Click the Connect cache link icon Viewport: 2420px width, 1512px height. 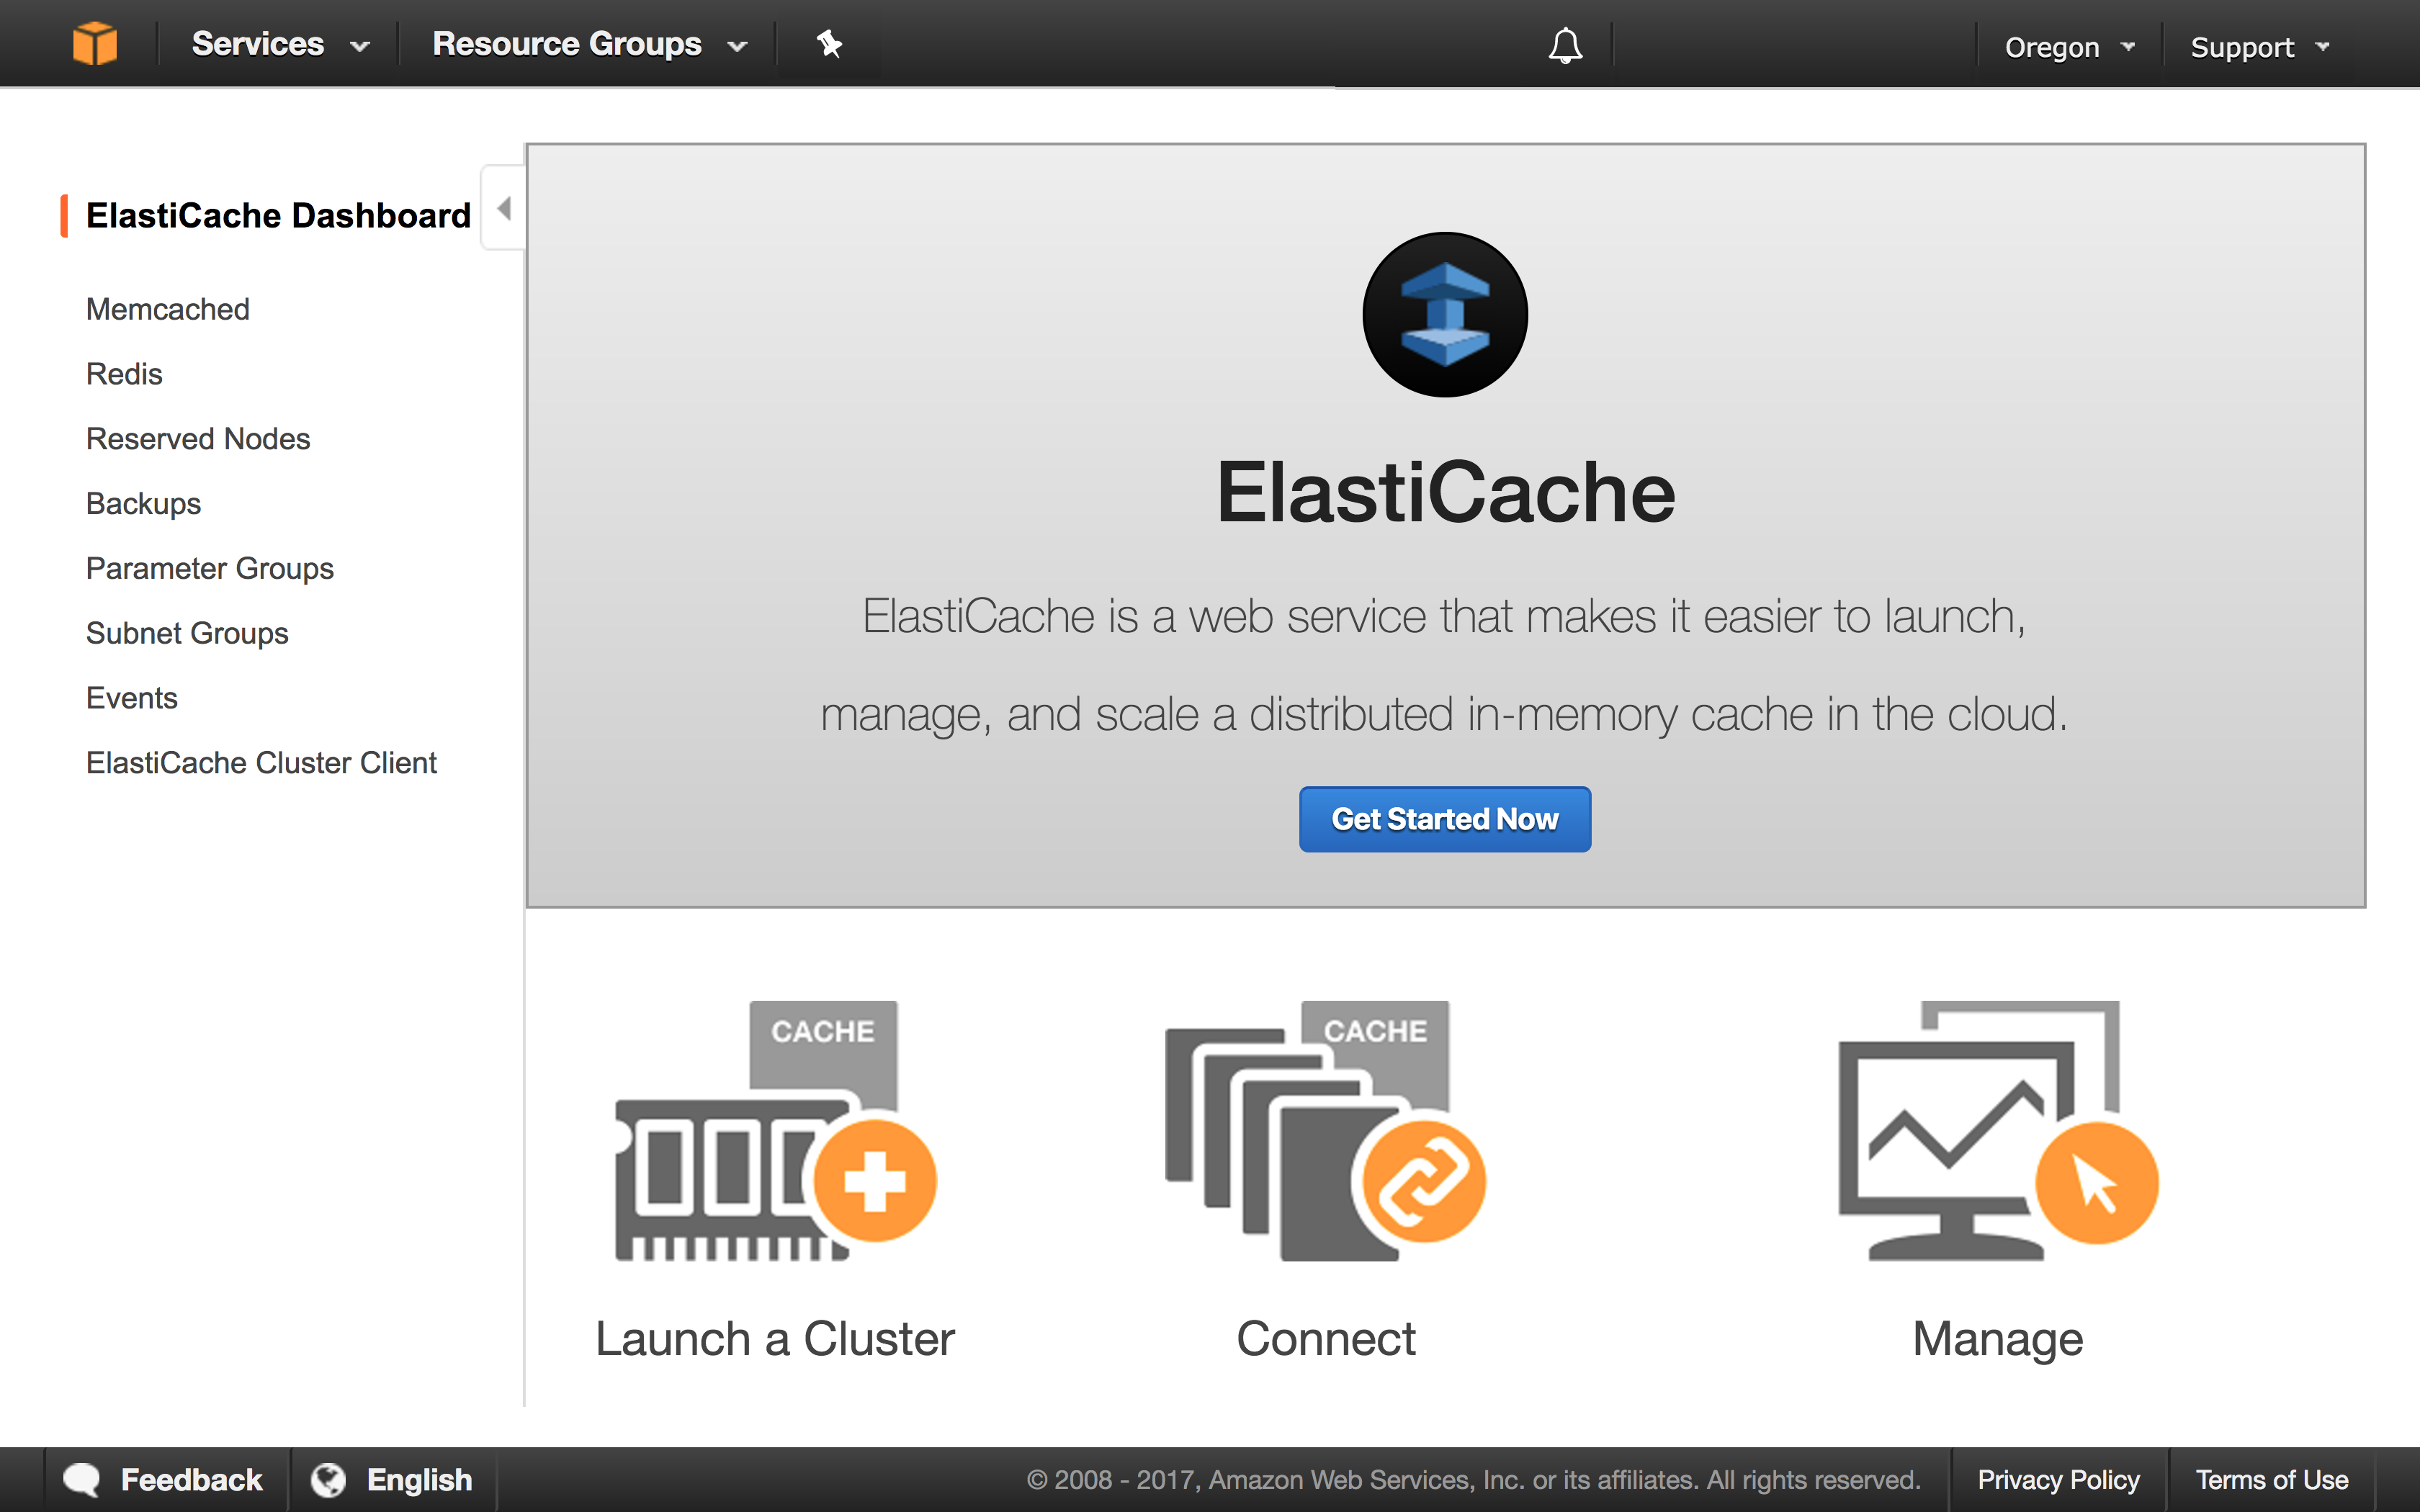coord(1326,1131)
